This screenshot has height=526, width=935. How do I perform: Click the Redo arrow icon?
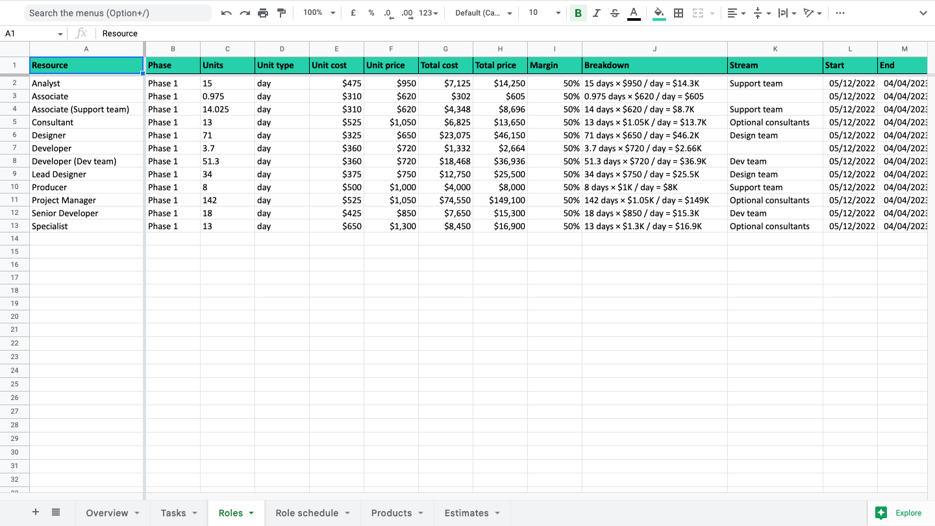245,13
